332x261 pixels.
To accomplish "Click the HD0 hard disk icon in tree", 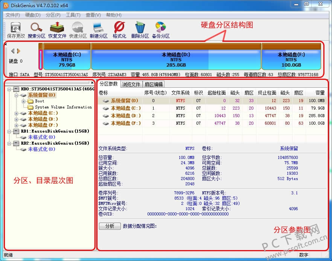I will pyautogui.click(x=16, y=89).
